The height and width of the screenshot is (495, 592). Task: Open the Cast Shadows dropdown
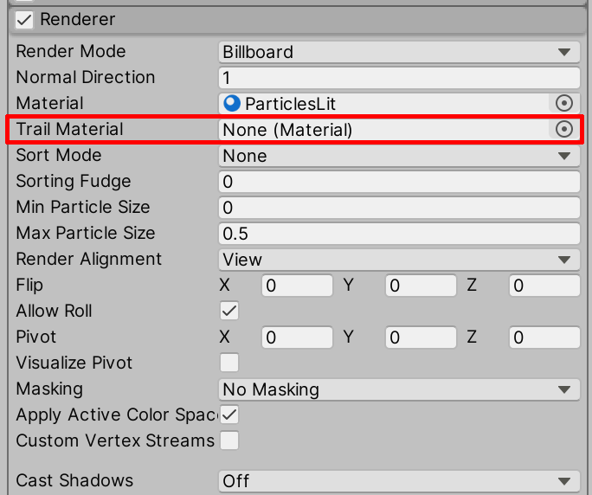pyautogui.click(x=398, y=481)
